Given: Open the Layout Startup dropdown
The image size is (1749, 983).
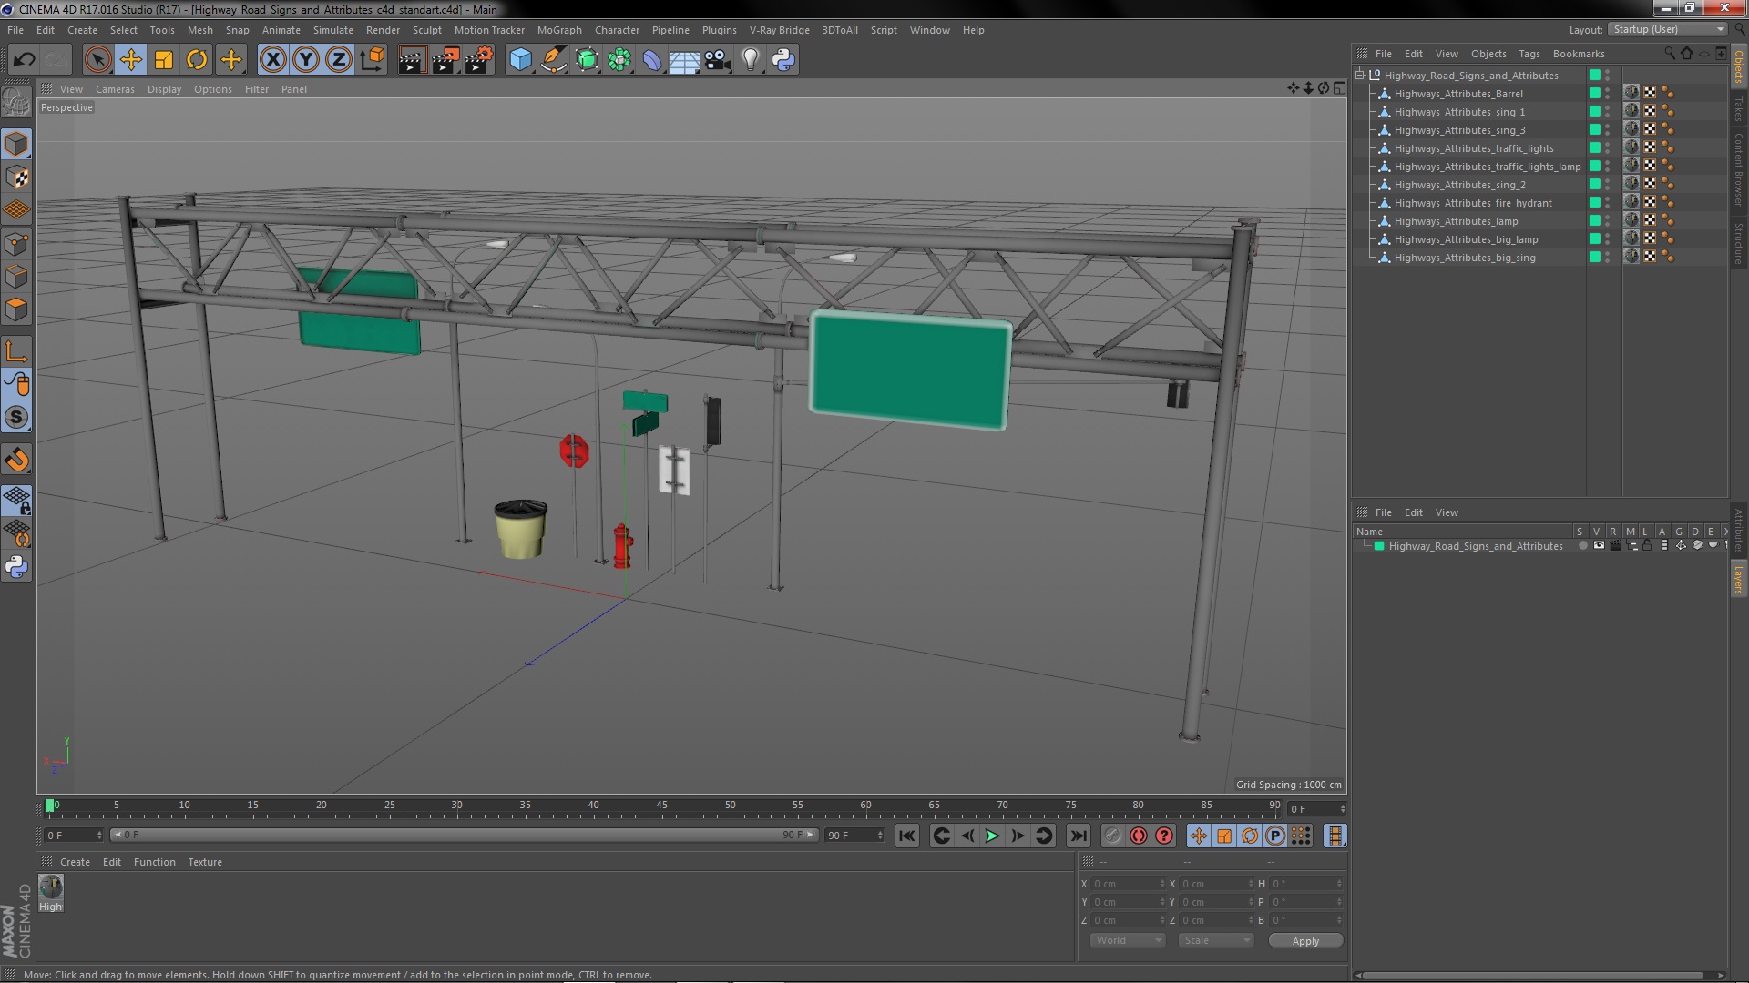Looking at the screenshot, I should [1668, 29].
